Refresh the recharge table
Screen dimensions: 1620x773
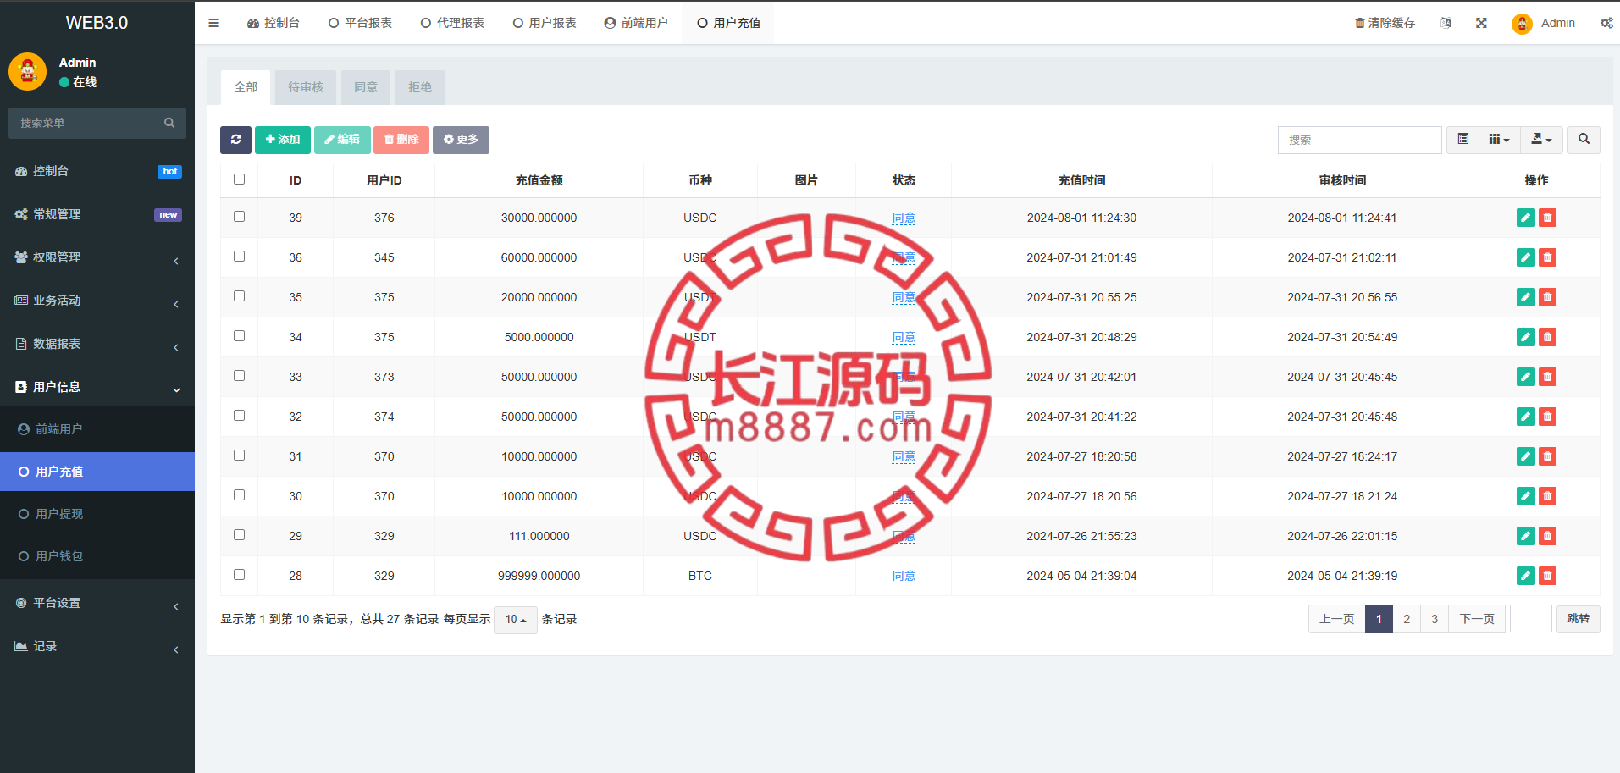click(235, 140)
